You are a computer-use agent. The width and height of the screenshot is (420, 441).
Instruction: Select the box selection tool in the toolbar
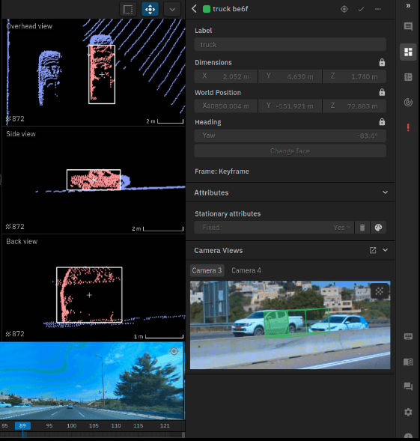[128, 10]
